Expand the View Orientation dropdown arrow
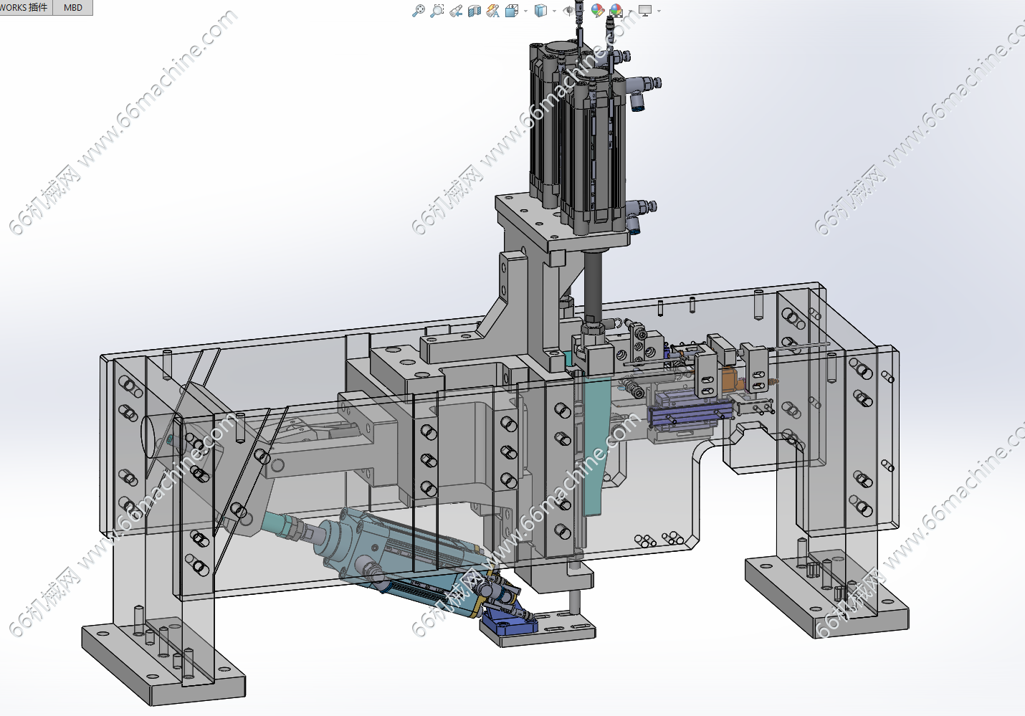 tap(525, 11)
